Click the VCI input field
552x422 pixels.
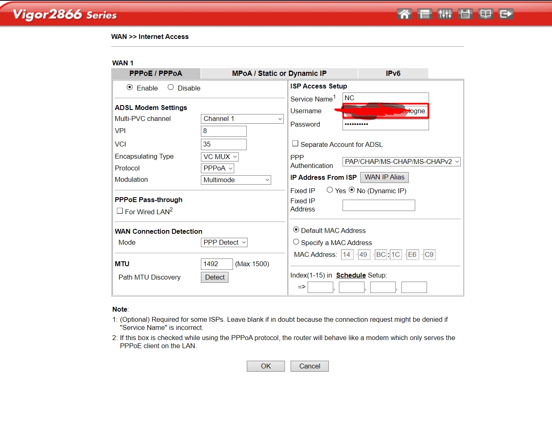point(224,144)
